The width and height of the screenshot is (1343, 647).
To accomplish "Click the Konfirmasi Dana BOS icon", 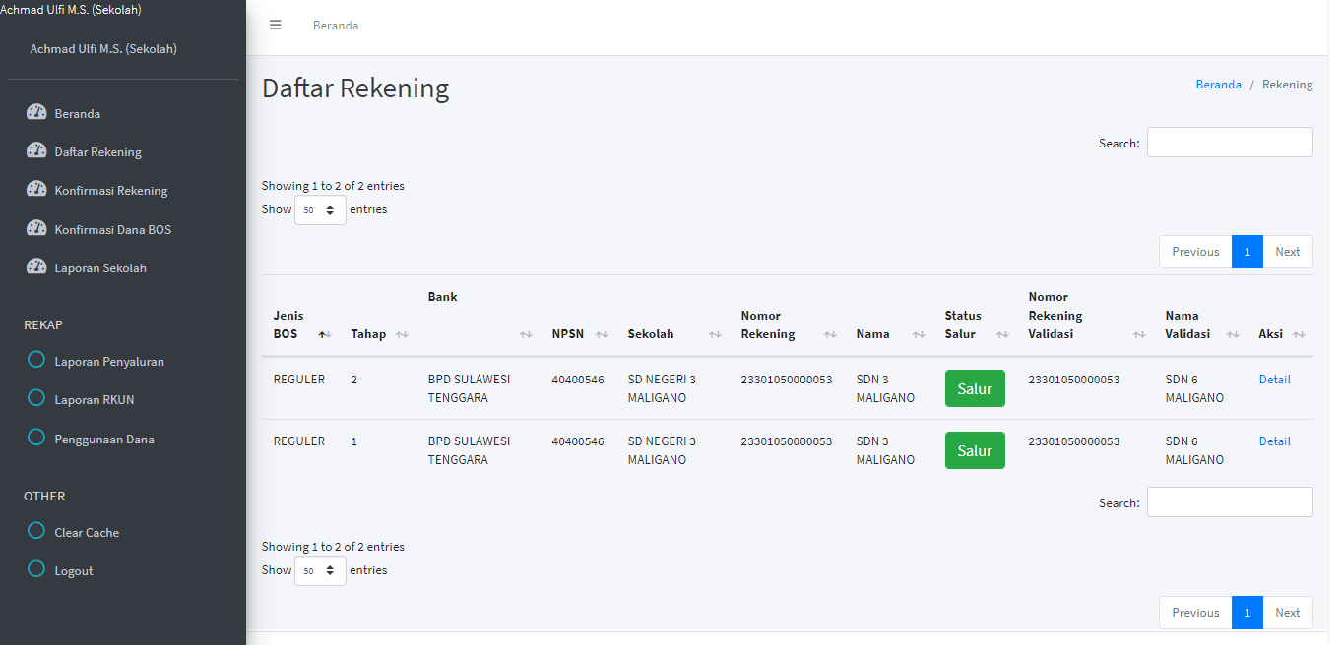I will tap(36, 228).
